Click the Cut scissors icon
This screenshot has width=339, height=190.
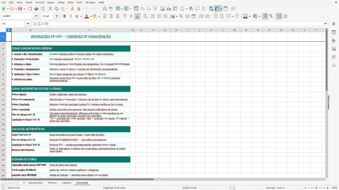[50, 9]
